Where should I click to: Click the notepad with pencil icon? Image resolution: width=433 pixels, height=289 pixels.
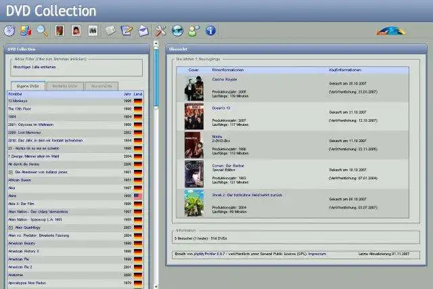pos(127,30)
